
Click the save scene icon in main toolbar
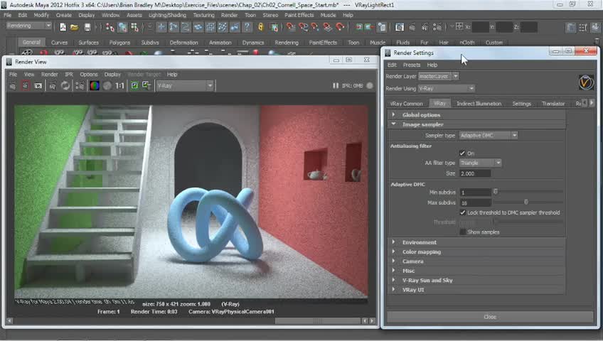(x=87, y=27)
